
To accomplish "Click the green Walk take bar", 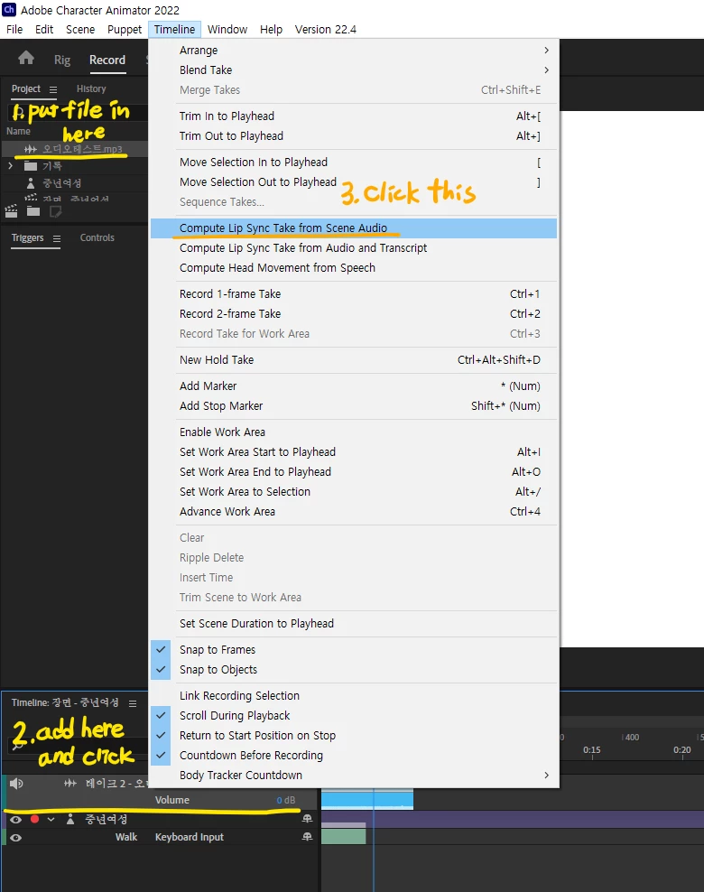I will point(344,836).
